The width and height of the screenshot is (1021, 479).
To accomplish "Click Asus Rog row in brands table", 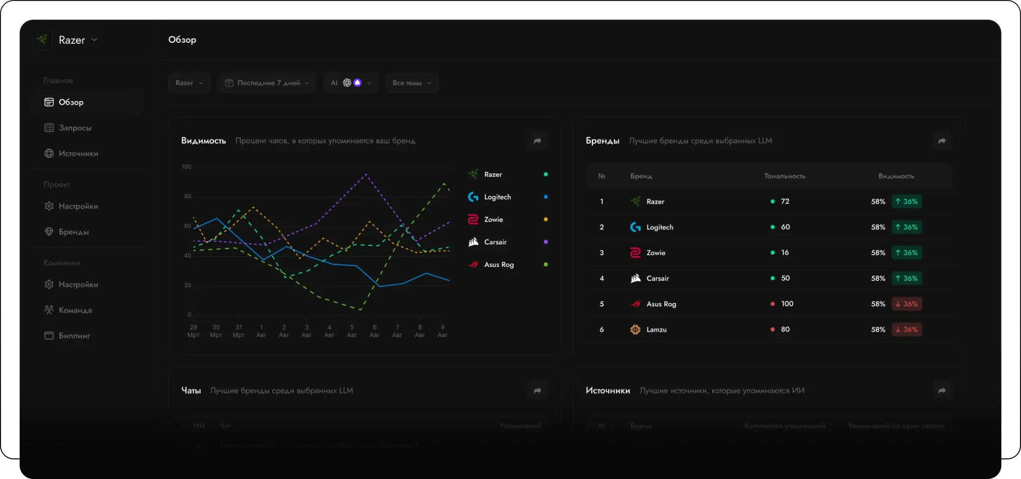I will tap(769, 304).
